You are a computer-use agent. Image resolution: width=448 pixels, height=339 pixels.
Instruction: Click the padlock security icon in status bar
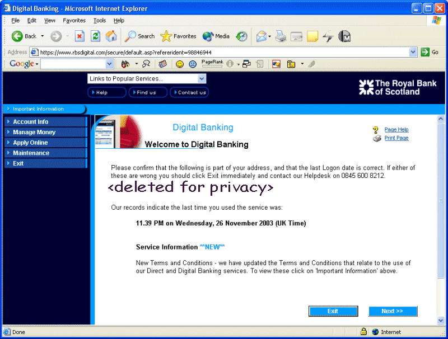point(363,332)
